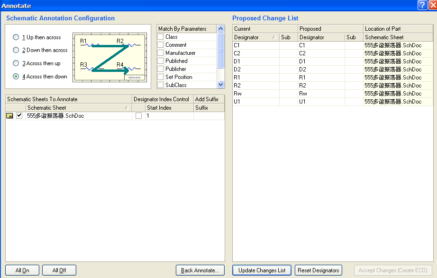Select the 'Up then across' radio option
437x278 pixels.
[16, 37]
